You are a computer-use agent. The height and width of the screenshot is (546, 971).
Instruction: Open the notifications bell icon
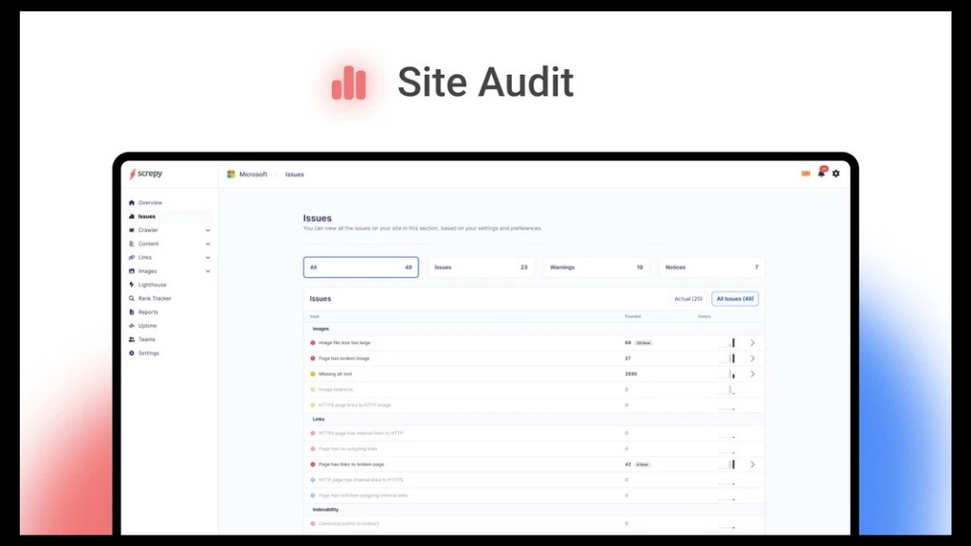tap(819, 174)
